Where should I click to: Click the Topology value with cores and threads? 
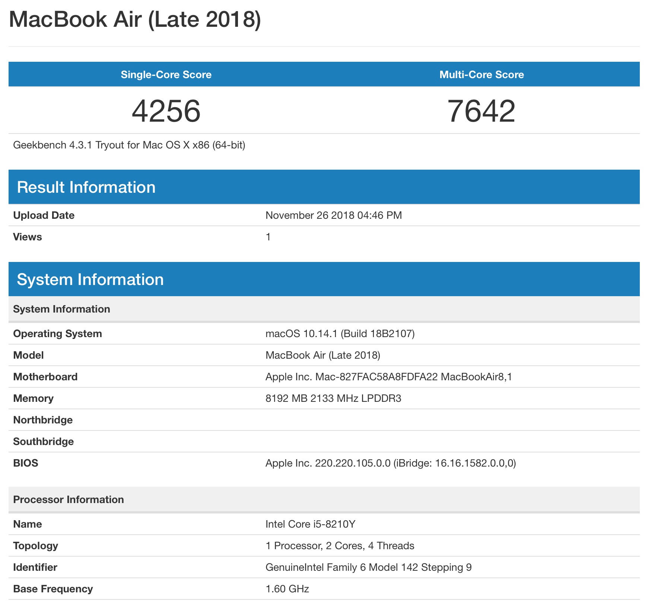tap(340, 546)
